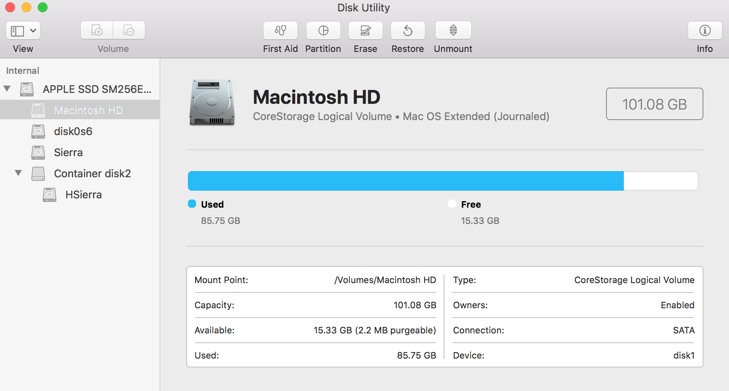Click the remove volume minus icon
The width and height of the screenshot is (729, 391).
[129, 30]
